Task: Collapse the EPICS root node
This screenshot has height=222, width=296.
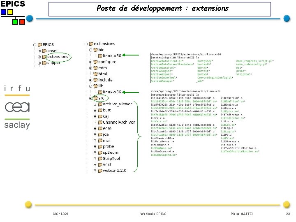Action: click(35, 45)
